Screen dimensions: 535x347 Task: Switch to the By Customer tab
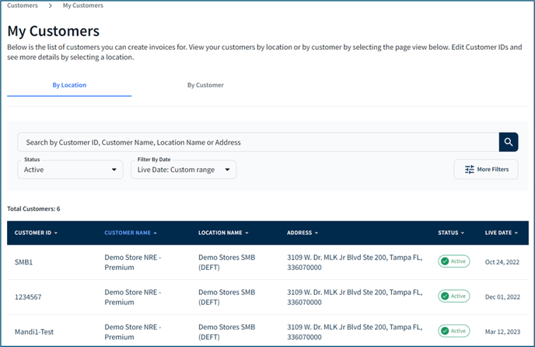coord(205,85)
